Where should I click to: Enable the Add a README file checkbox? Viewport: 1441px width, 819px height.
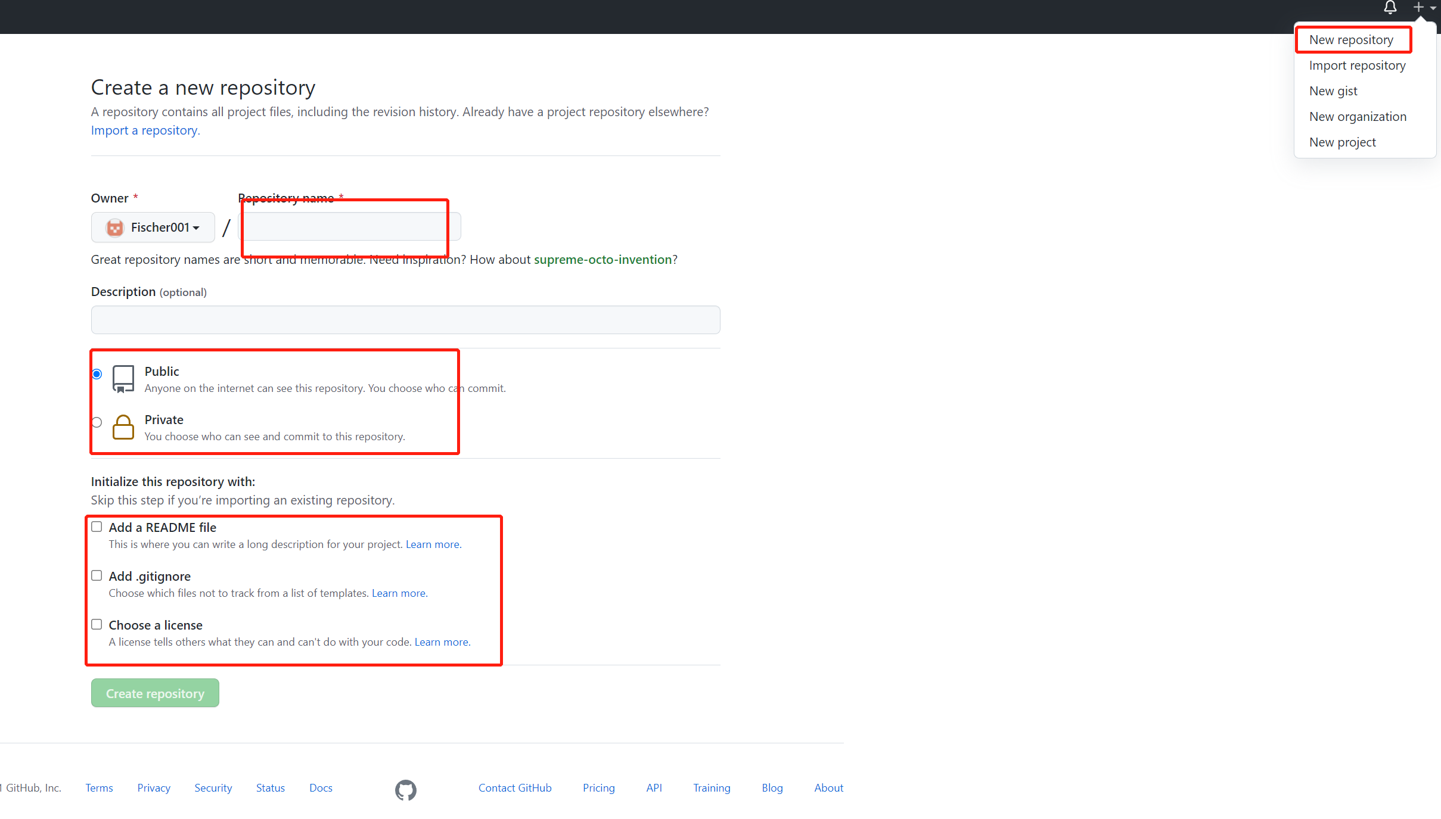point(96,525)
